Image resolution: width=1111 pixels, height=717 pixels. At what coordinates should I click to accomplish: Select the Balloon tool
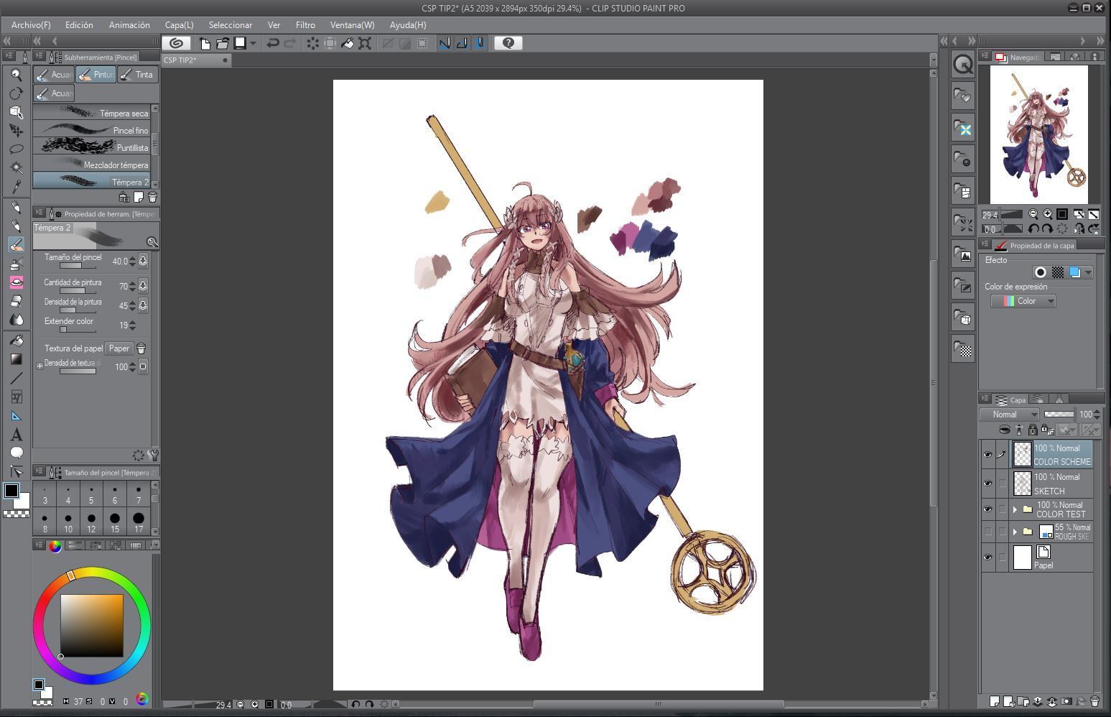point(16,453)
